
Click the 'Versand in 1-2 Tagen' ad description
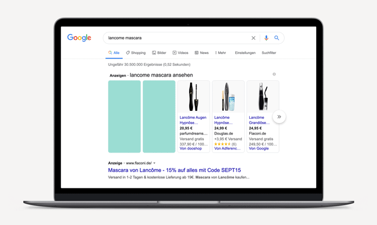[x=178, y=177]
